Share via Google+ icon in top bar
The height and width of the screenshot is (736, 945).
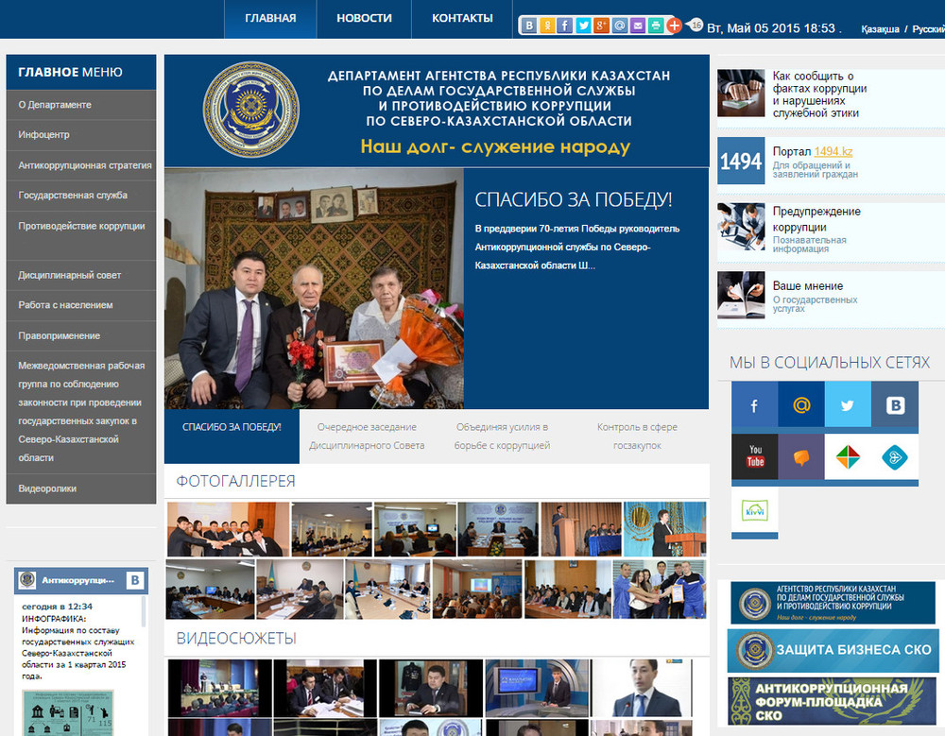pos(601,26)
